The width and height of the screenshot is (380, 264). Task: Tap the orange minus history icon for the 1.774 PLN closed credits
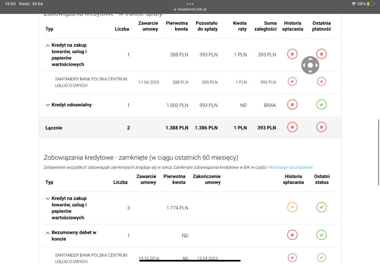(x=292, y=207)
